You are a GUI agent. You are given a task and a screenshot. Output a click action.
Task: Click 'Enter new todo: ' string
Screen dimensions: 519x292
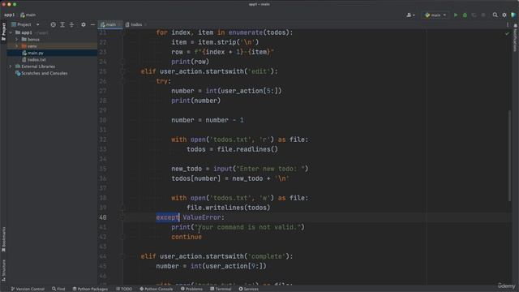pos(270,169)
